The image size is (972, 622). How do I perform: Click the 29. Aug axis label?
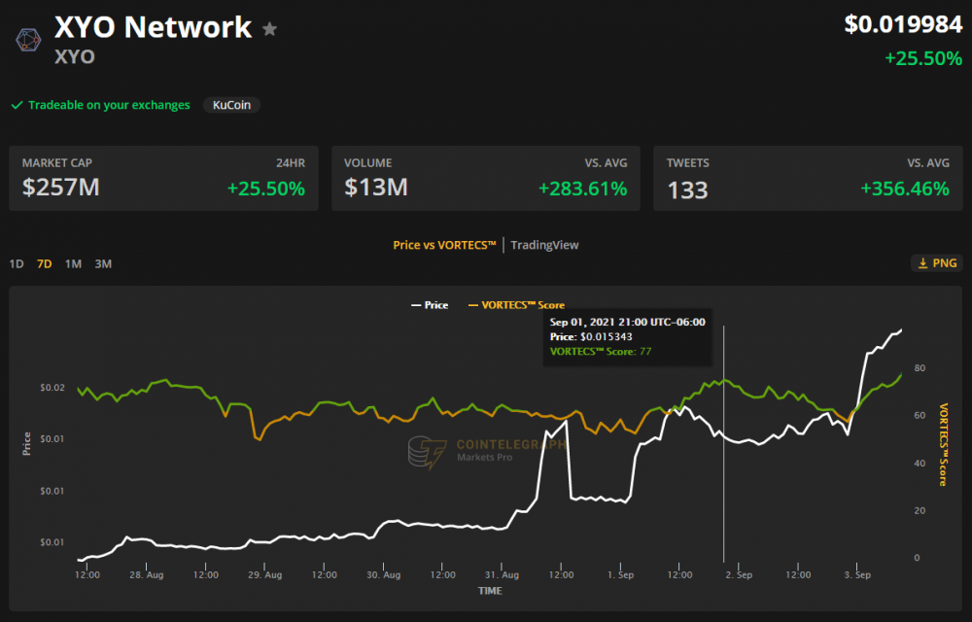pos(264,575)
